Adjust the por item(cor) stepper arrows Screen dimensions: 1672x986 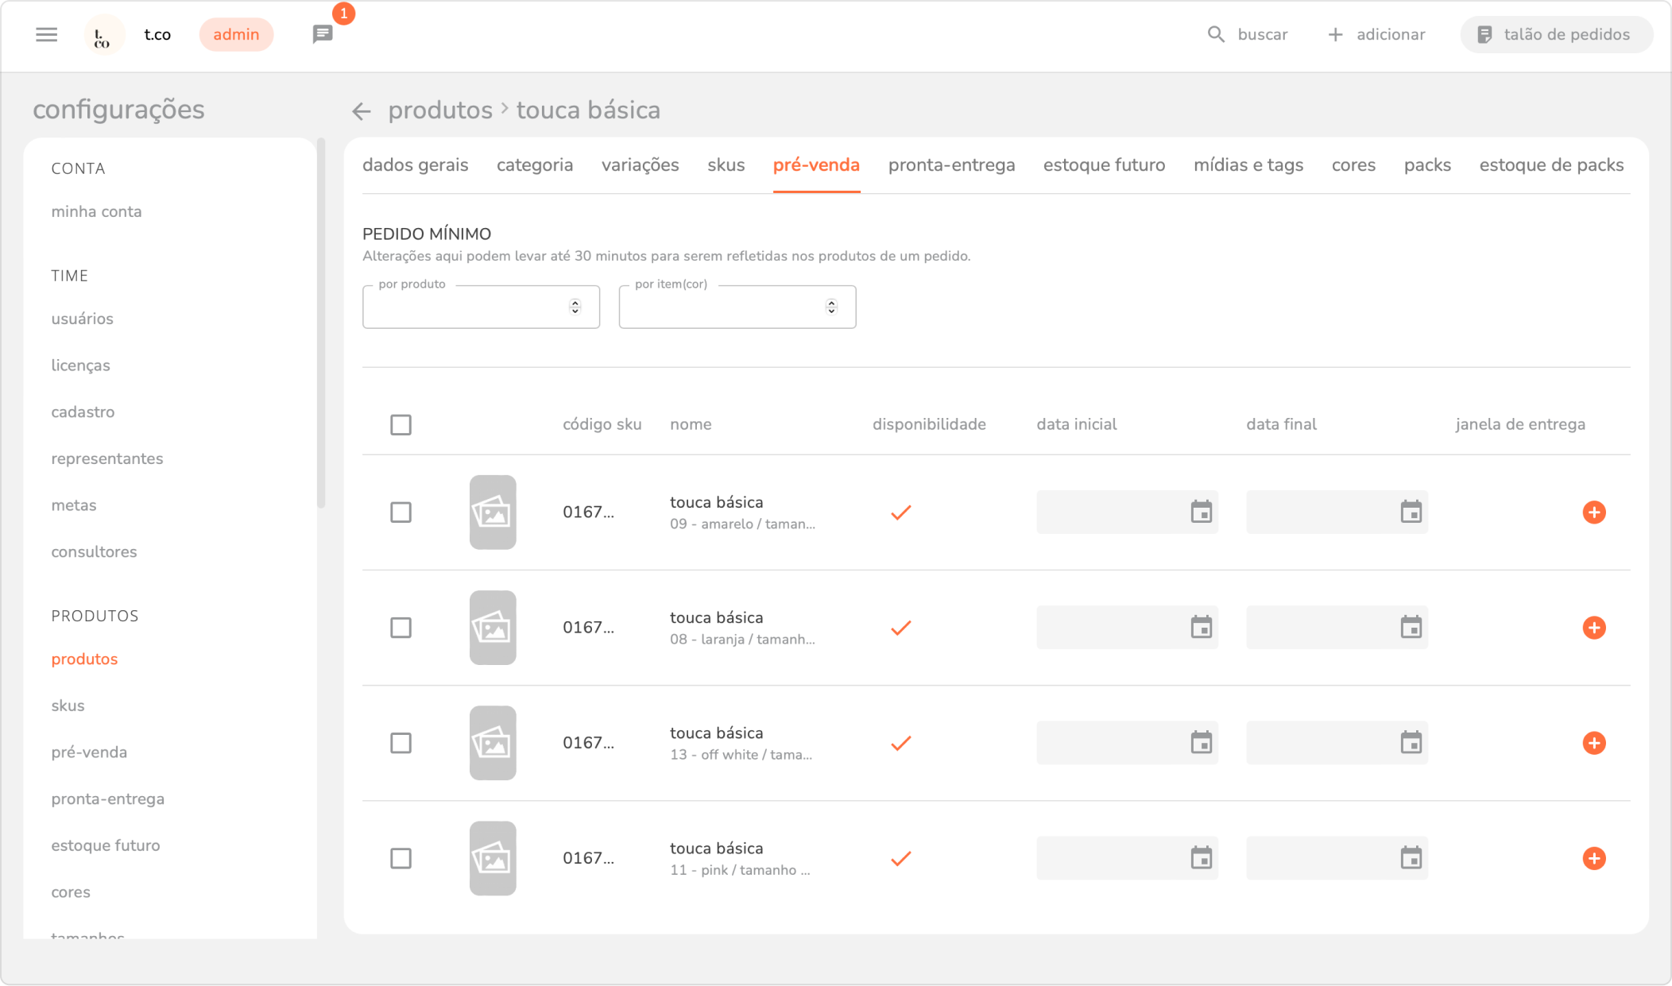point(831,307)
